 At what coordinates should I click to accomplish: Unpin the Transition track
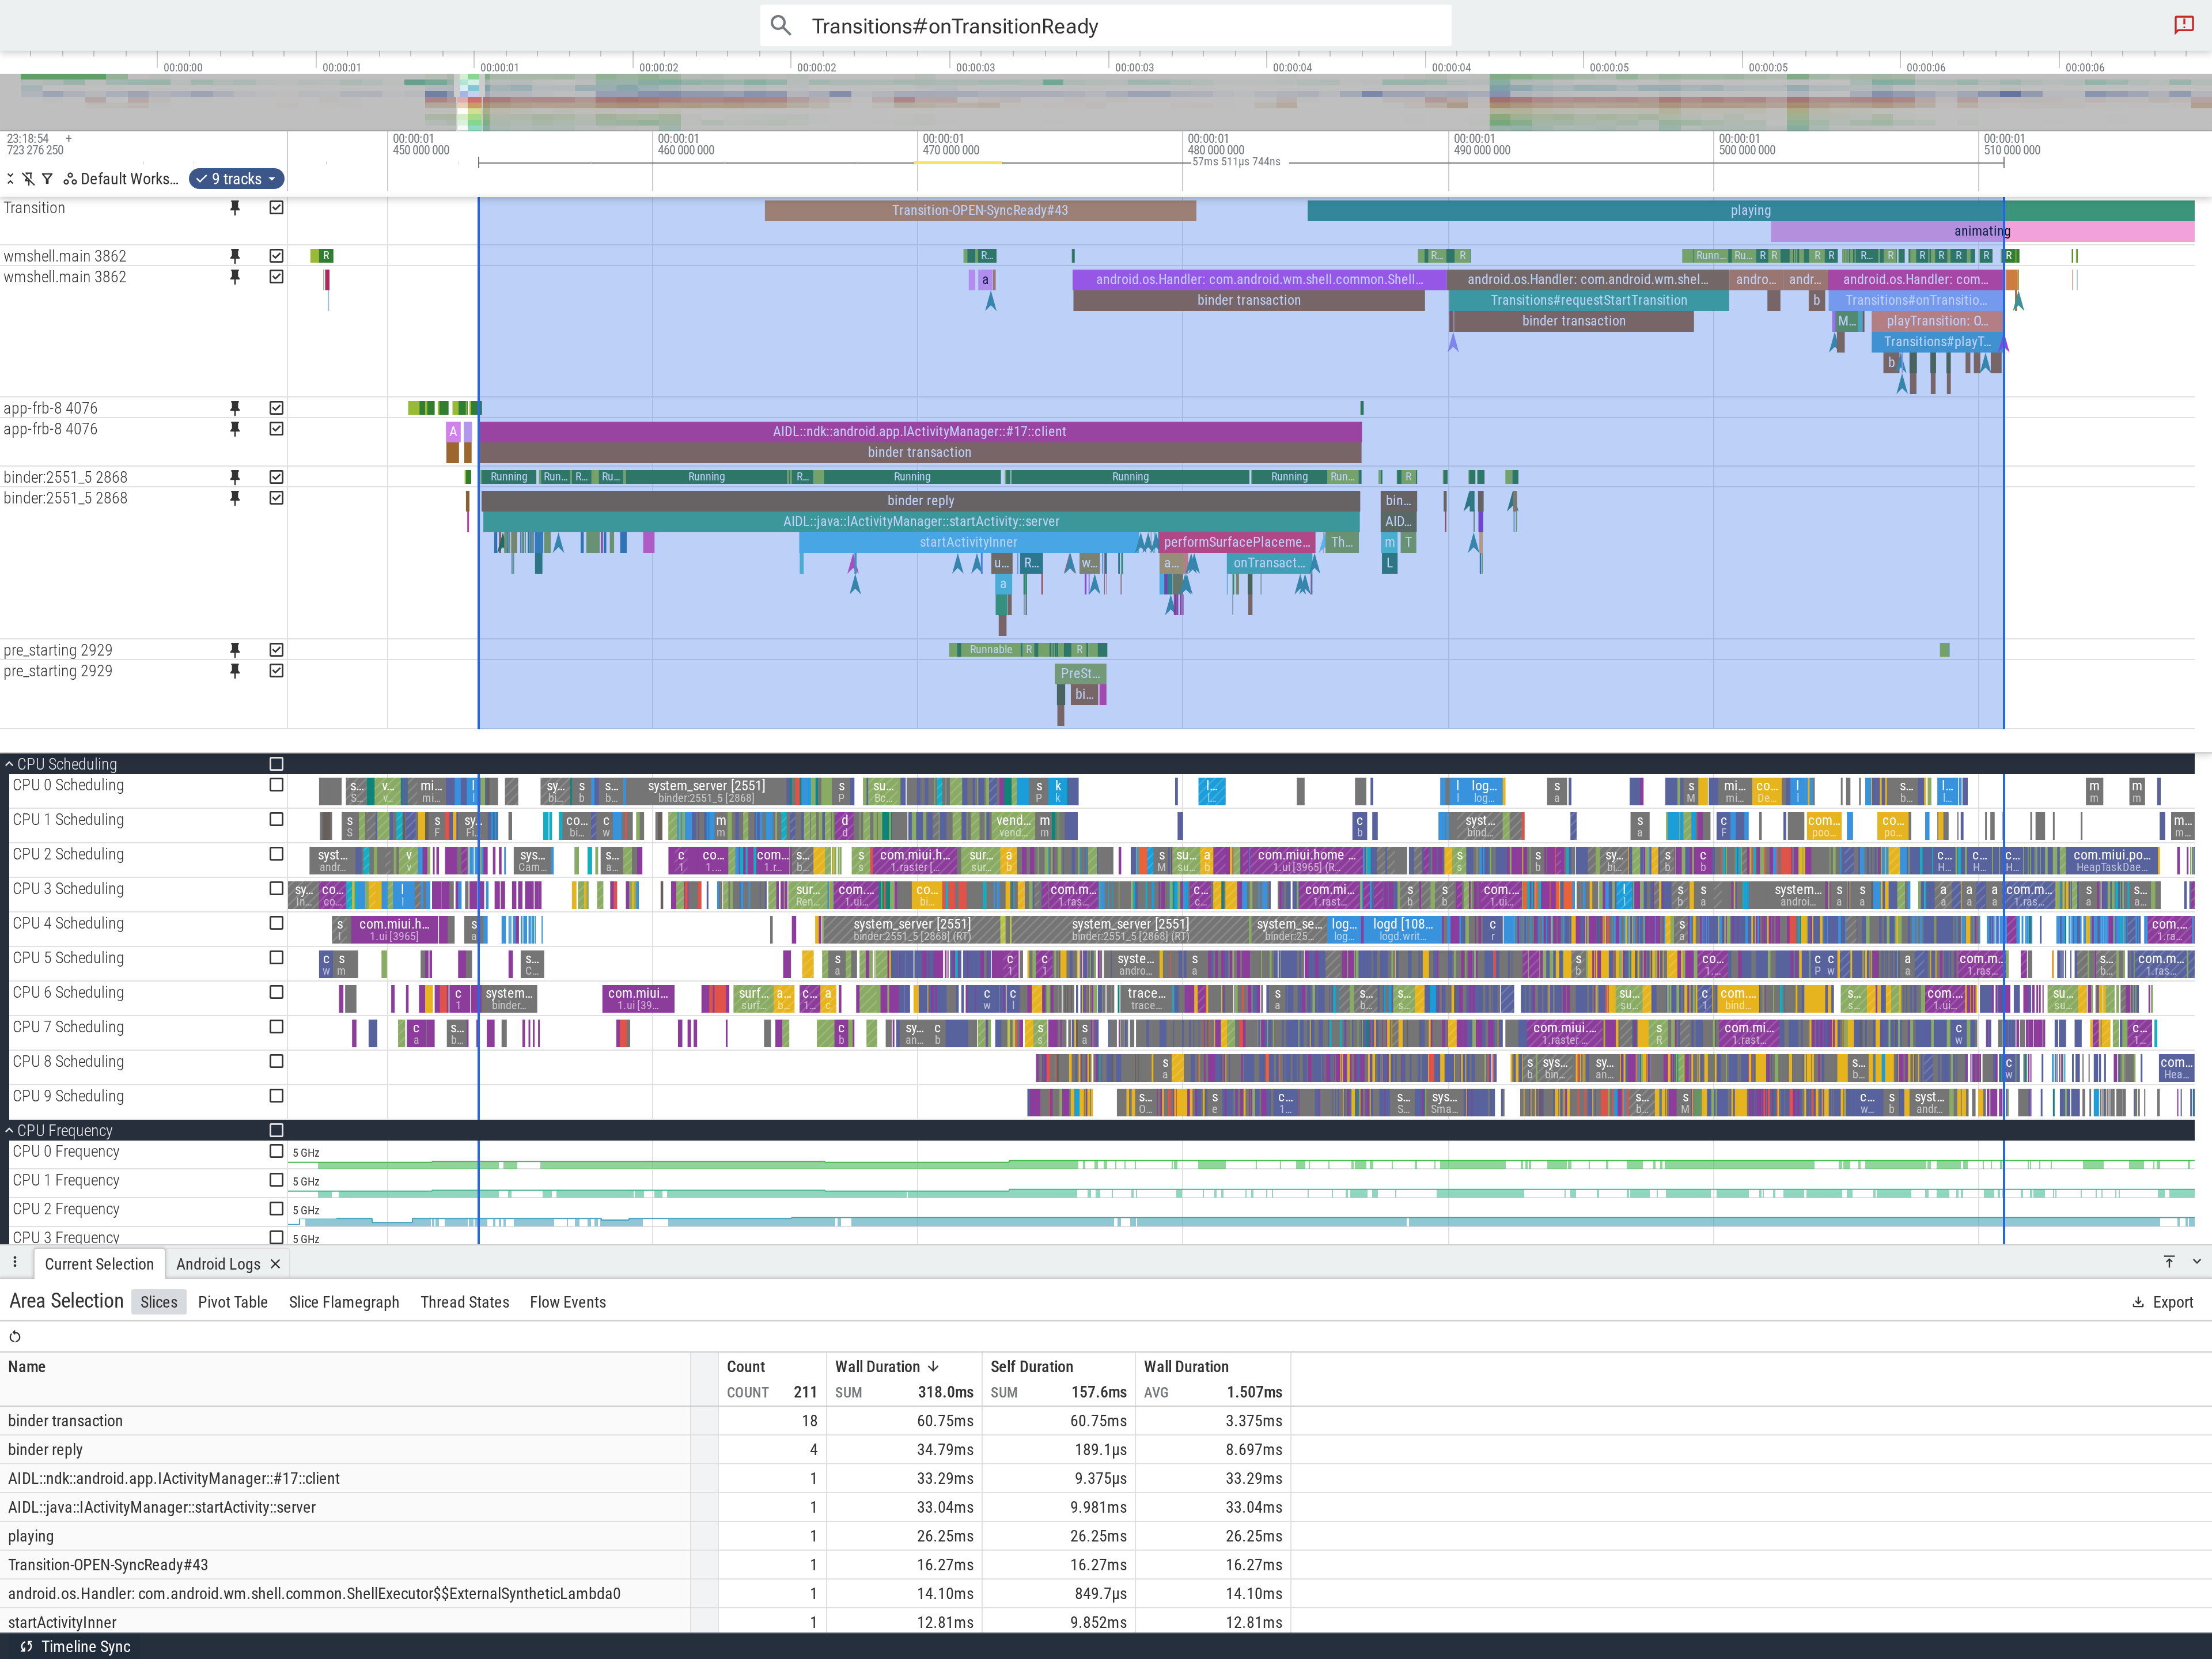pos(235,208)
